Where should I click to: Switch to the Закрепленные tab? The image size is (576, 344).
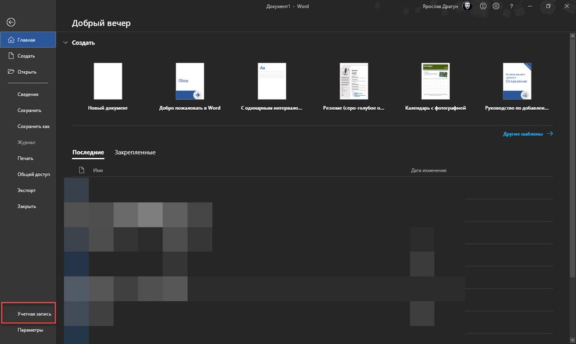pyautogui.click(x=135, y=152)
